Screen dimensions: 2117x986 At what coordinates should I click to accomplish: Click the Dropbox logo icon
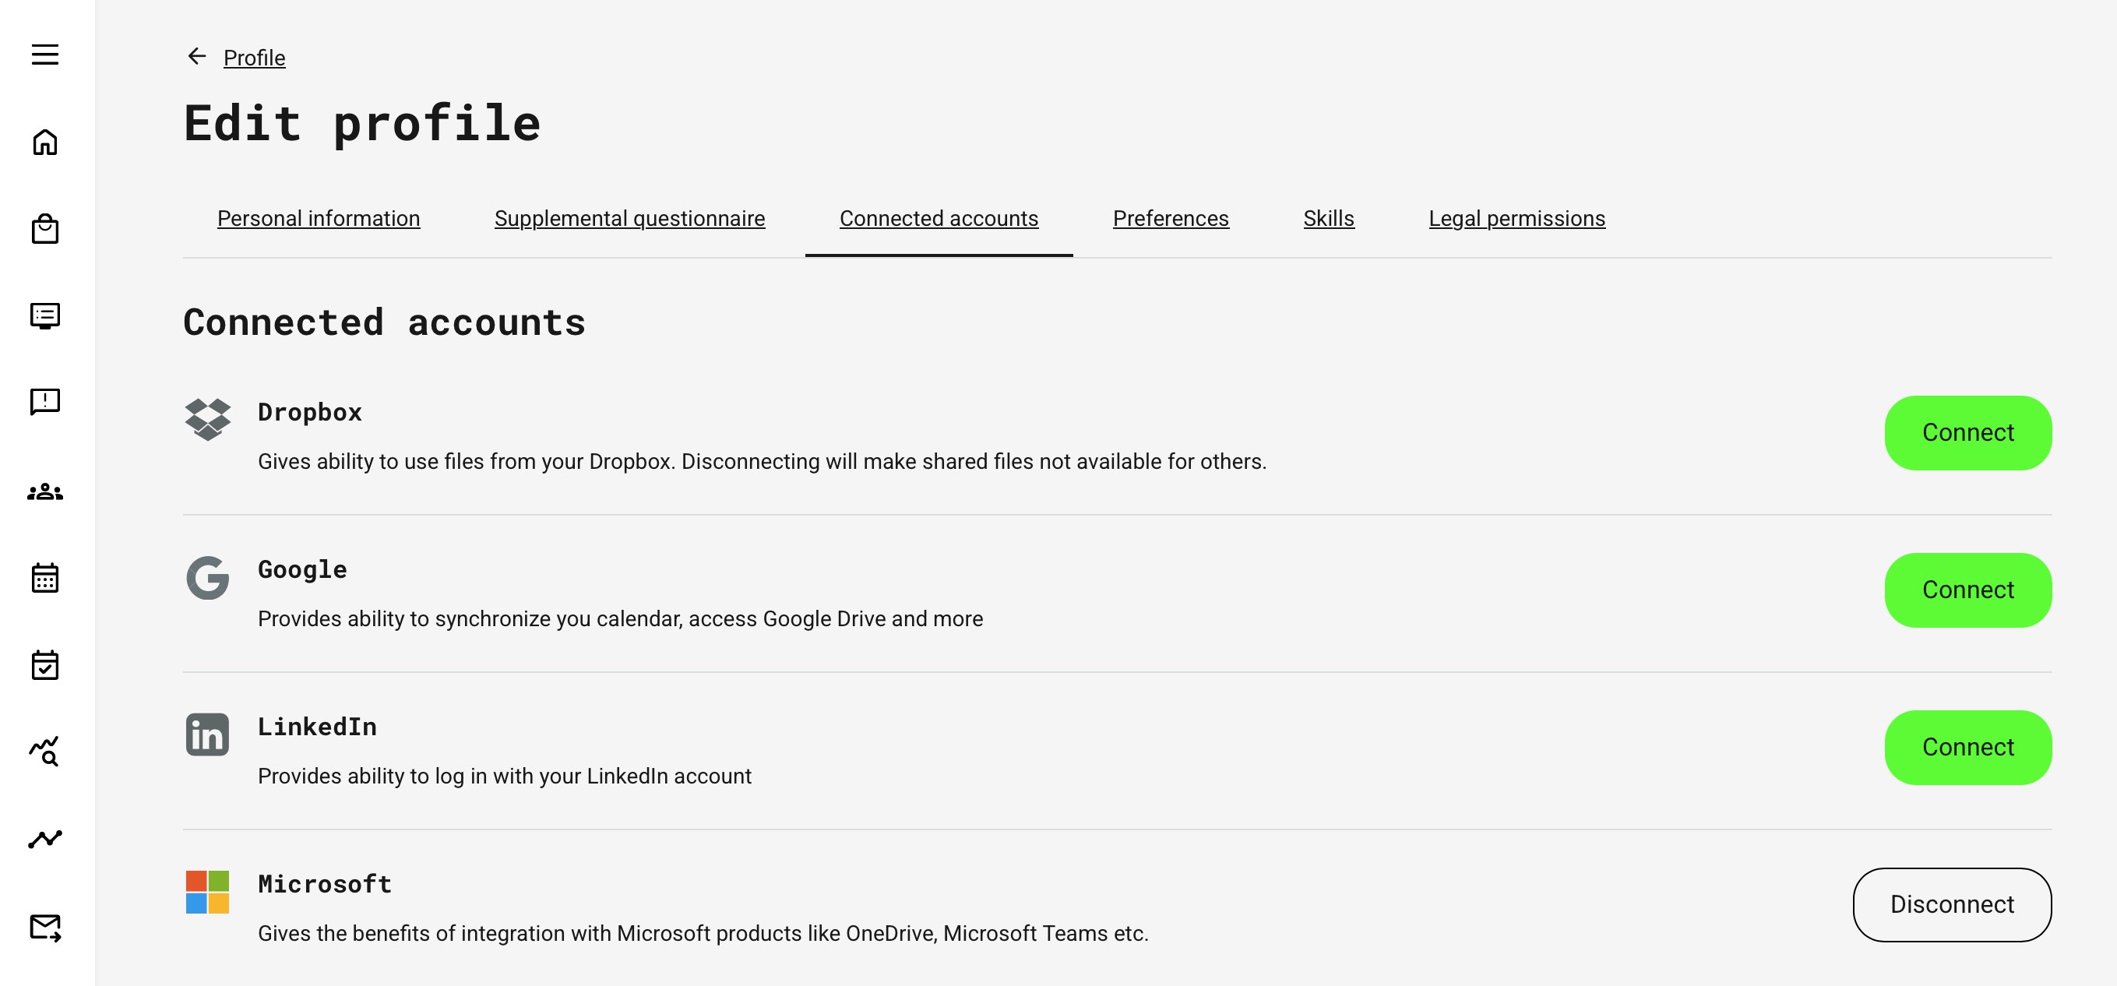pos(208,421)
